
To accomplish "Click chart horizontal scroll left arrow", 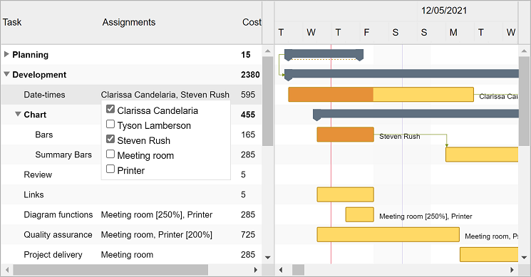I will coord(280,270).
